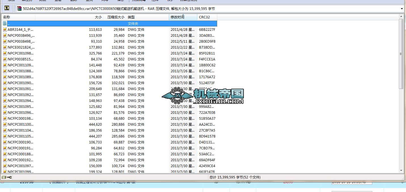Select file name NCFPC000192…
This screenshot has width=406, height=192.
tap(20, 160)
